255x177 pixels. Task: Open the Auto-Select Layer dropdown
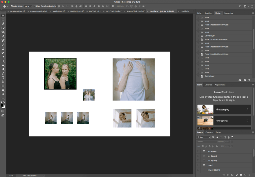(x=28, y=6)
